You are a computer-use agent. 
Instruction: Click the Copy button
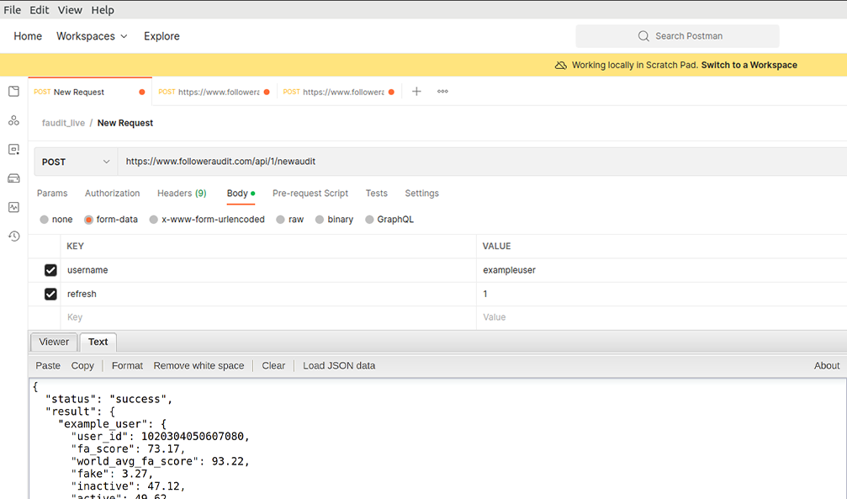(x=82, y=366)
